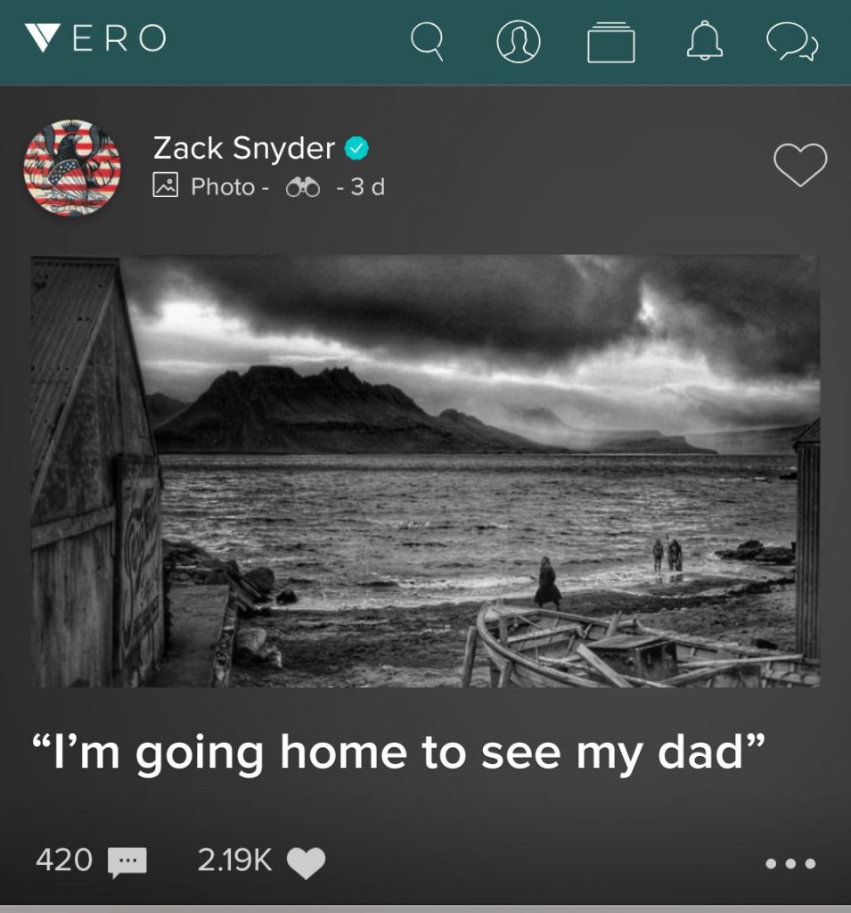The image size is (851, 913).
Task: Click the binoculars followers icon
Action: tap(303, 187)
